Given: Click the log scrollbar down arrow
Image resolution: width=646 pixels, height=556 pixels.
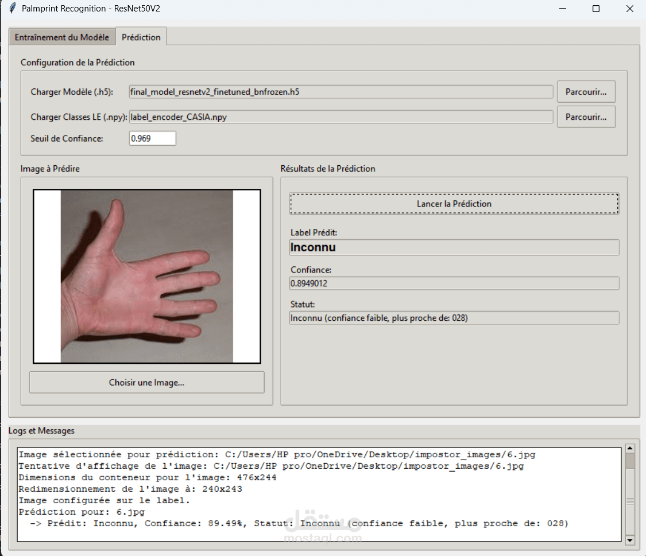Looking at the screenshot, I should pyautogui.click(x=630, y=541).
